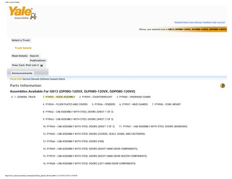Image resolution: width=232 pixels, height=179 pixels.
Task: Open P19563 Cab Assembly Sheet 2 of 3
Action: tap(78, 119)
